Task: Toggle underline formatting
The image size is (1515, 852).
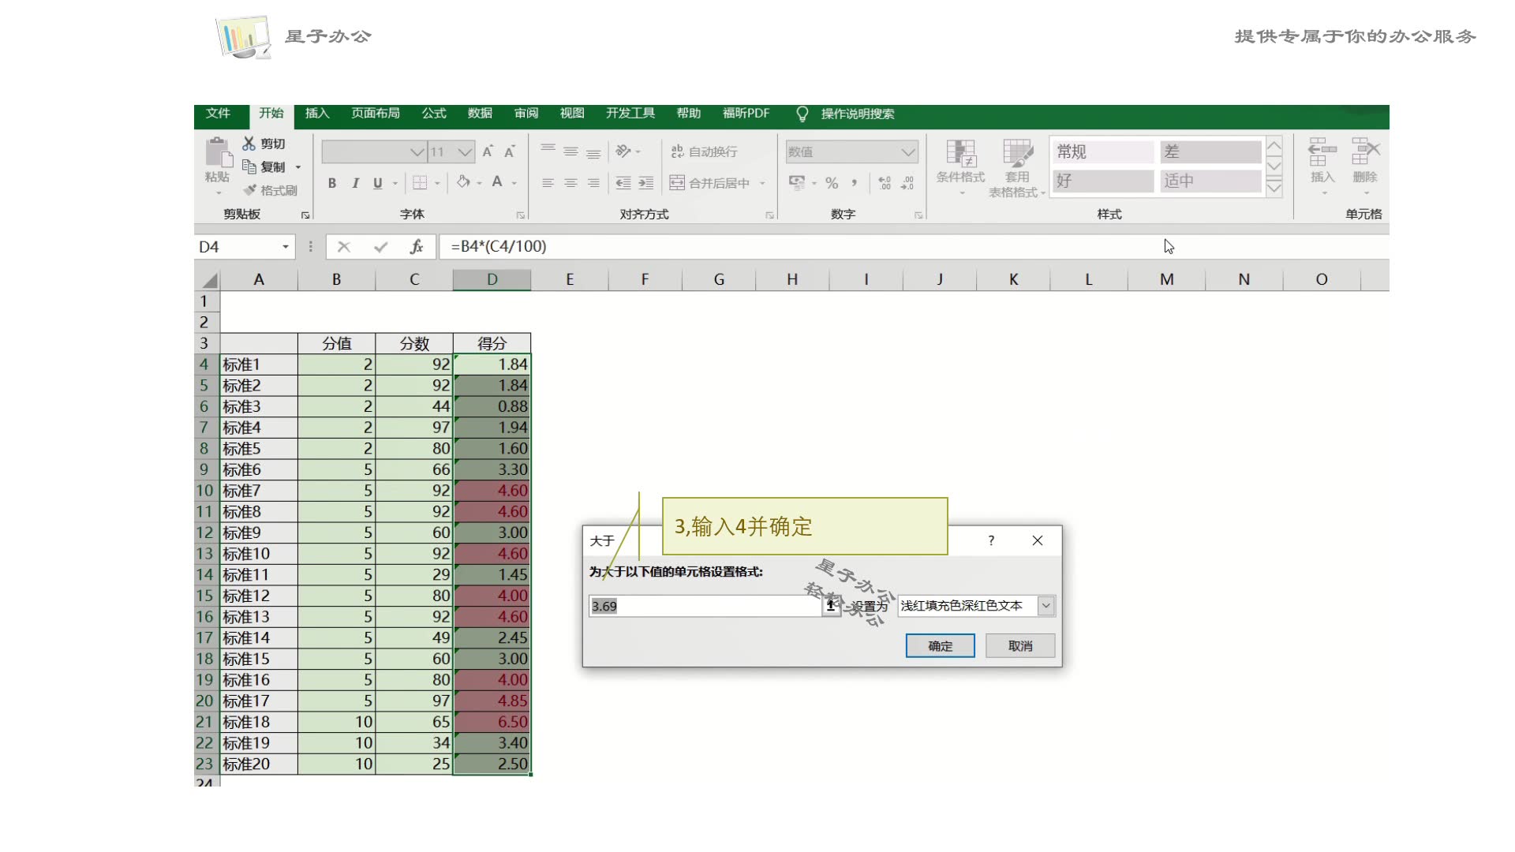Action: [378, 183]
